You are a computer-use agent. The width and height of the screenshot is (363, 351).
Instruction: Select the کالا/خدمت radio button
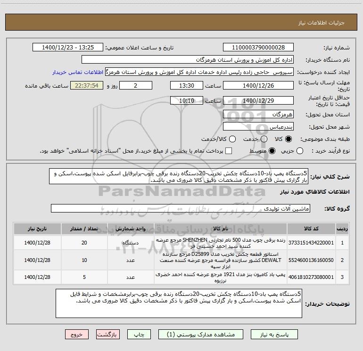click(x=232, y=139)
